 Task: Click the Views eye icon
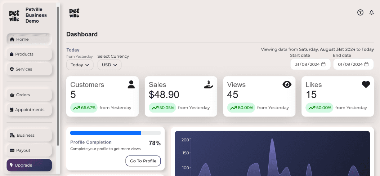pyautogui.click(x=287, y=84)
